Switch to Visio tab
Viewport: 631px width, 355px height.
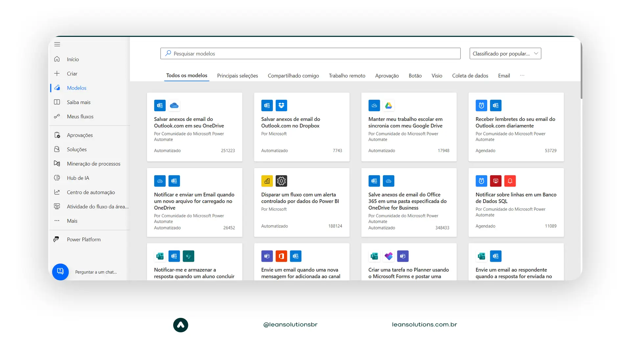[437, 76]
